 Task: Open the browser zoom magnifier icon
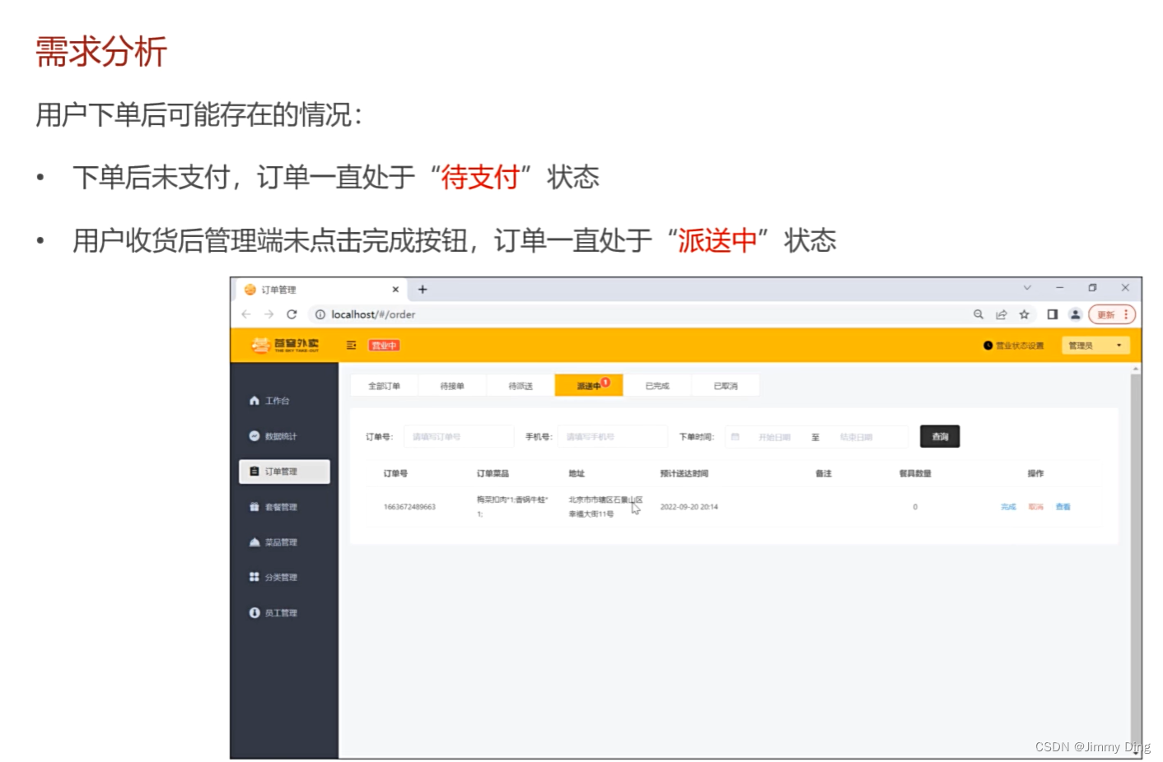point(979,314)
